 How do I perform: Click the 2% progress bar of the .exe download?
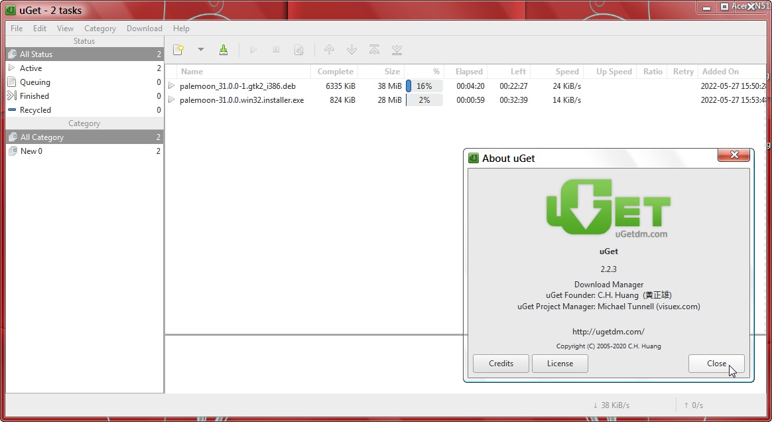pos(424,100)
